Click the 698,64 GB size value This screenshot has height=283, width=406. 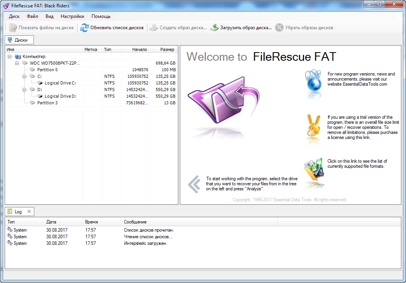point(165,63)
